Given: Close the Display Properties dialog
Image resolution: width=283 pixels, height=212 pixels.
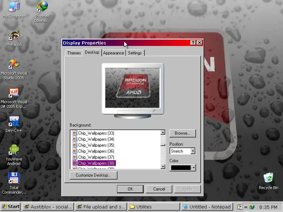Looking at the screenshot, I should 200,42.
